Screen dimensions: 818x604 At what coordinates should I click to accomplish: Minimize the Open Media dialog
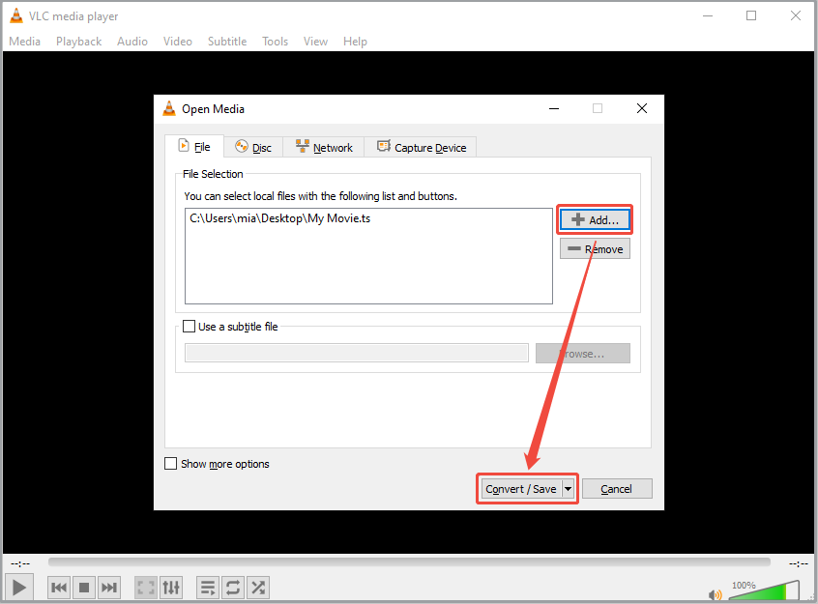click(554, 108)
